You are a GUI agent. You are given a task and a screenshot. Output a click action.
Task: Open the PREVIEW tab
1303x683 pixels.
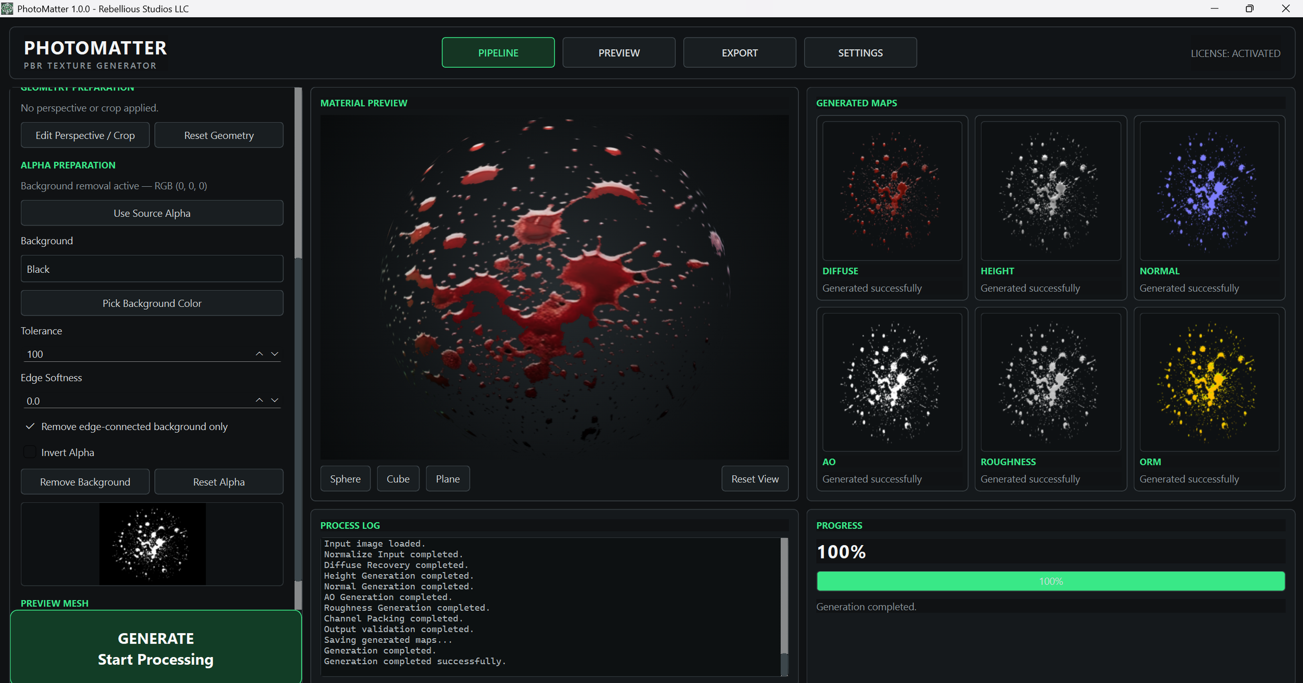[619, 53]
